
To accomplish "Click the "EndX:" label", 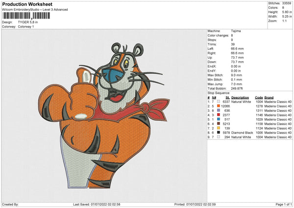I will [212, 66].
